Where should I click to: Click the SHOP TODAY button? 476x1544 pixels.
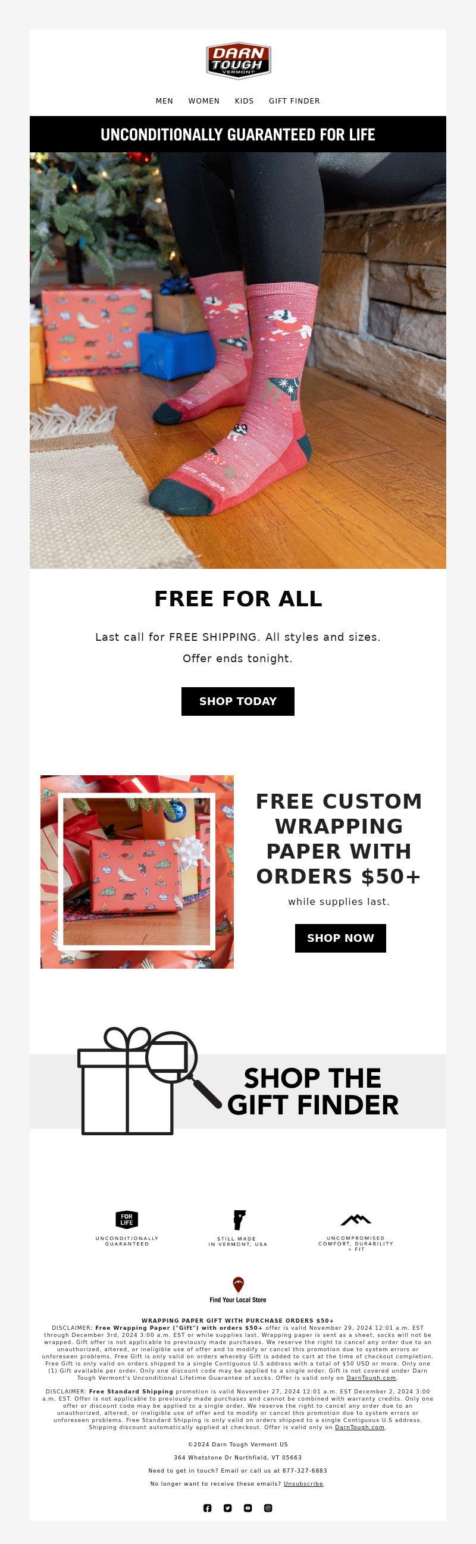[x=238, y=701]
